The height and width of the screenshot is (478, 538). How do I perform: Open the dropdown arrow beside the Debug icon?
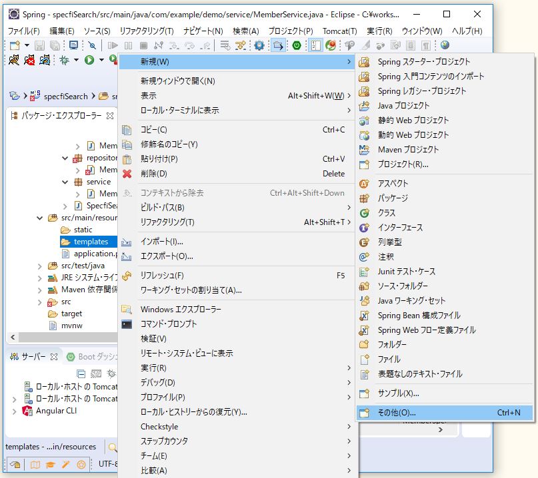coord(76,61)
